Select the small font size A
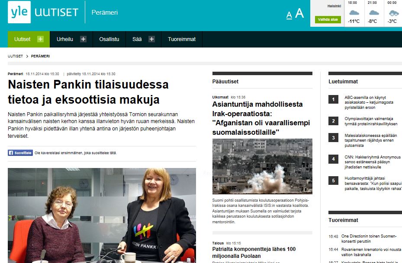The image size is (402, 263). click(289, 16)
